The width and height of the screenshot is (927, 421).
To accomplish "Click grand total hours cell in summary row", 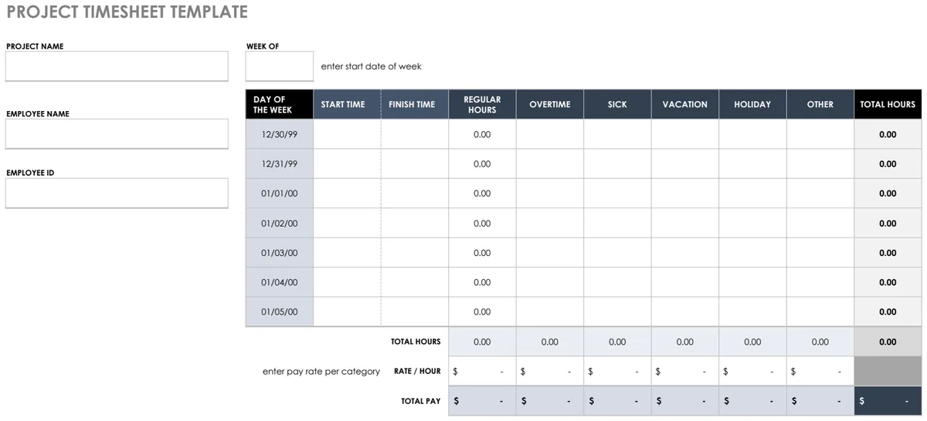I will pyautogui.click(x=888, y=342).
